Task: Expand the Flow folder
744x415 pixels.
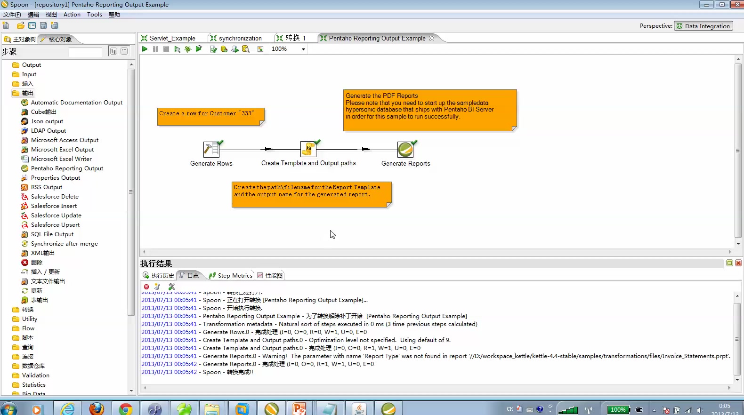Action: (24, 328)
